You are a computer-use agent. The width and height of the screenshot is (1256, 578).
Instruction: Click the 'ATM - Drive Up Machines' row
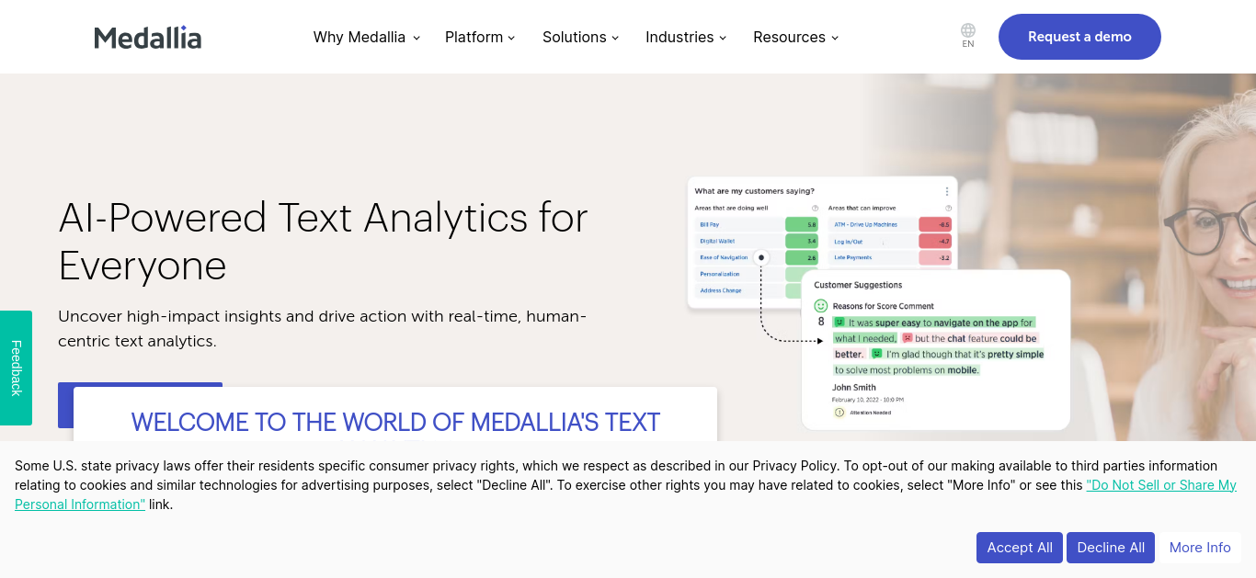(x=865, y=224)
